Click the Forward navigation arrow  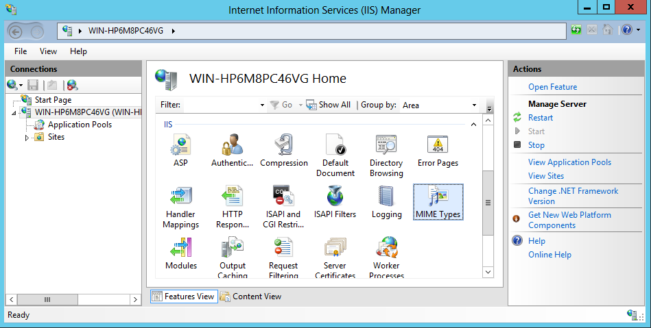[x=37, y=31]
